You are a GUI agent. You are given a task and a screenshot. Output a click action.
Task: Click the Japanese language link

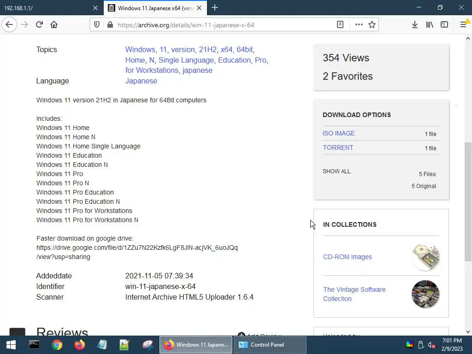[141, 81]
